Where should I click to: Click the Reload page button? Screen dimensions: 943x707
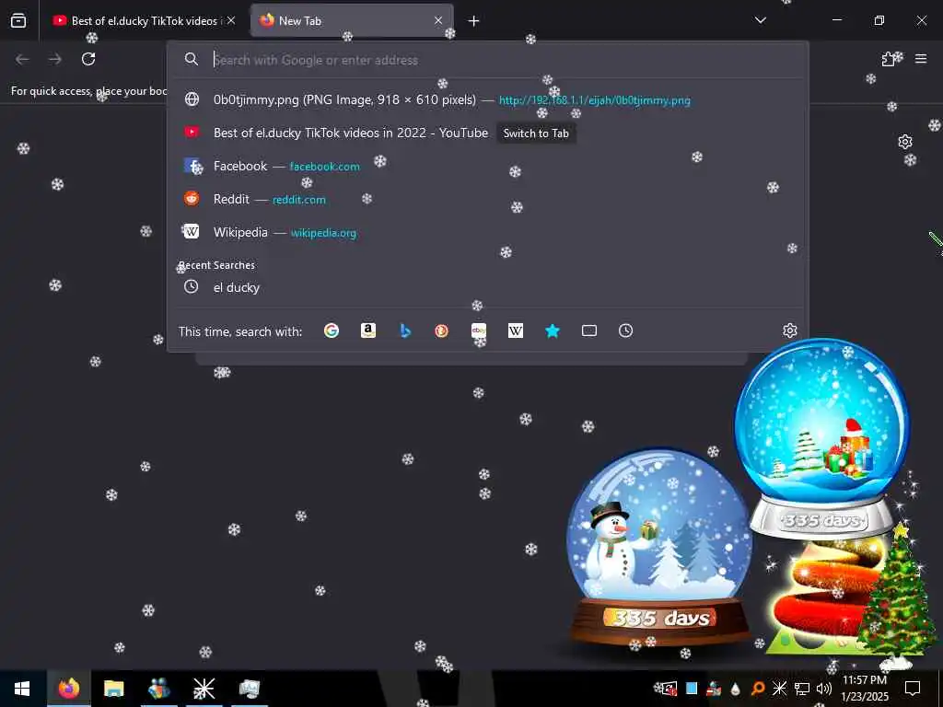click(88, 59)
